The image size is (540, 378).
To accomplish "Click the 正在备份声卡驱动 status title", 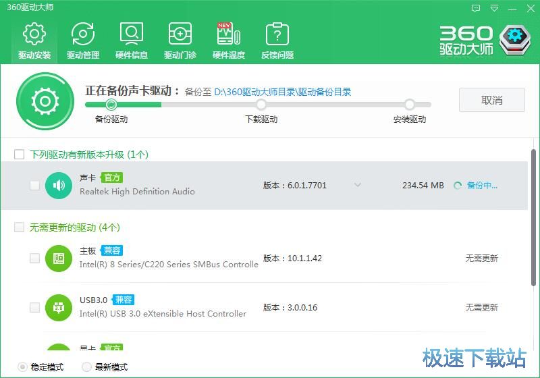I will [132, 91].
